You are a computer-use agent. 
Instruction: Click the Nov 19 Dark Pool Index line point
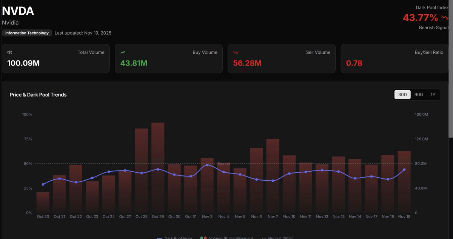coord(404,170)
